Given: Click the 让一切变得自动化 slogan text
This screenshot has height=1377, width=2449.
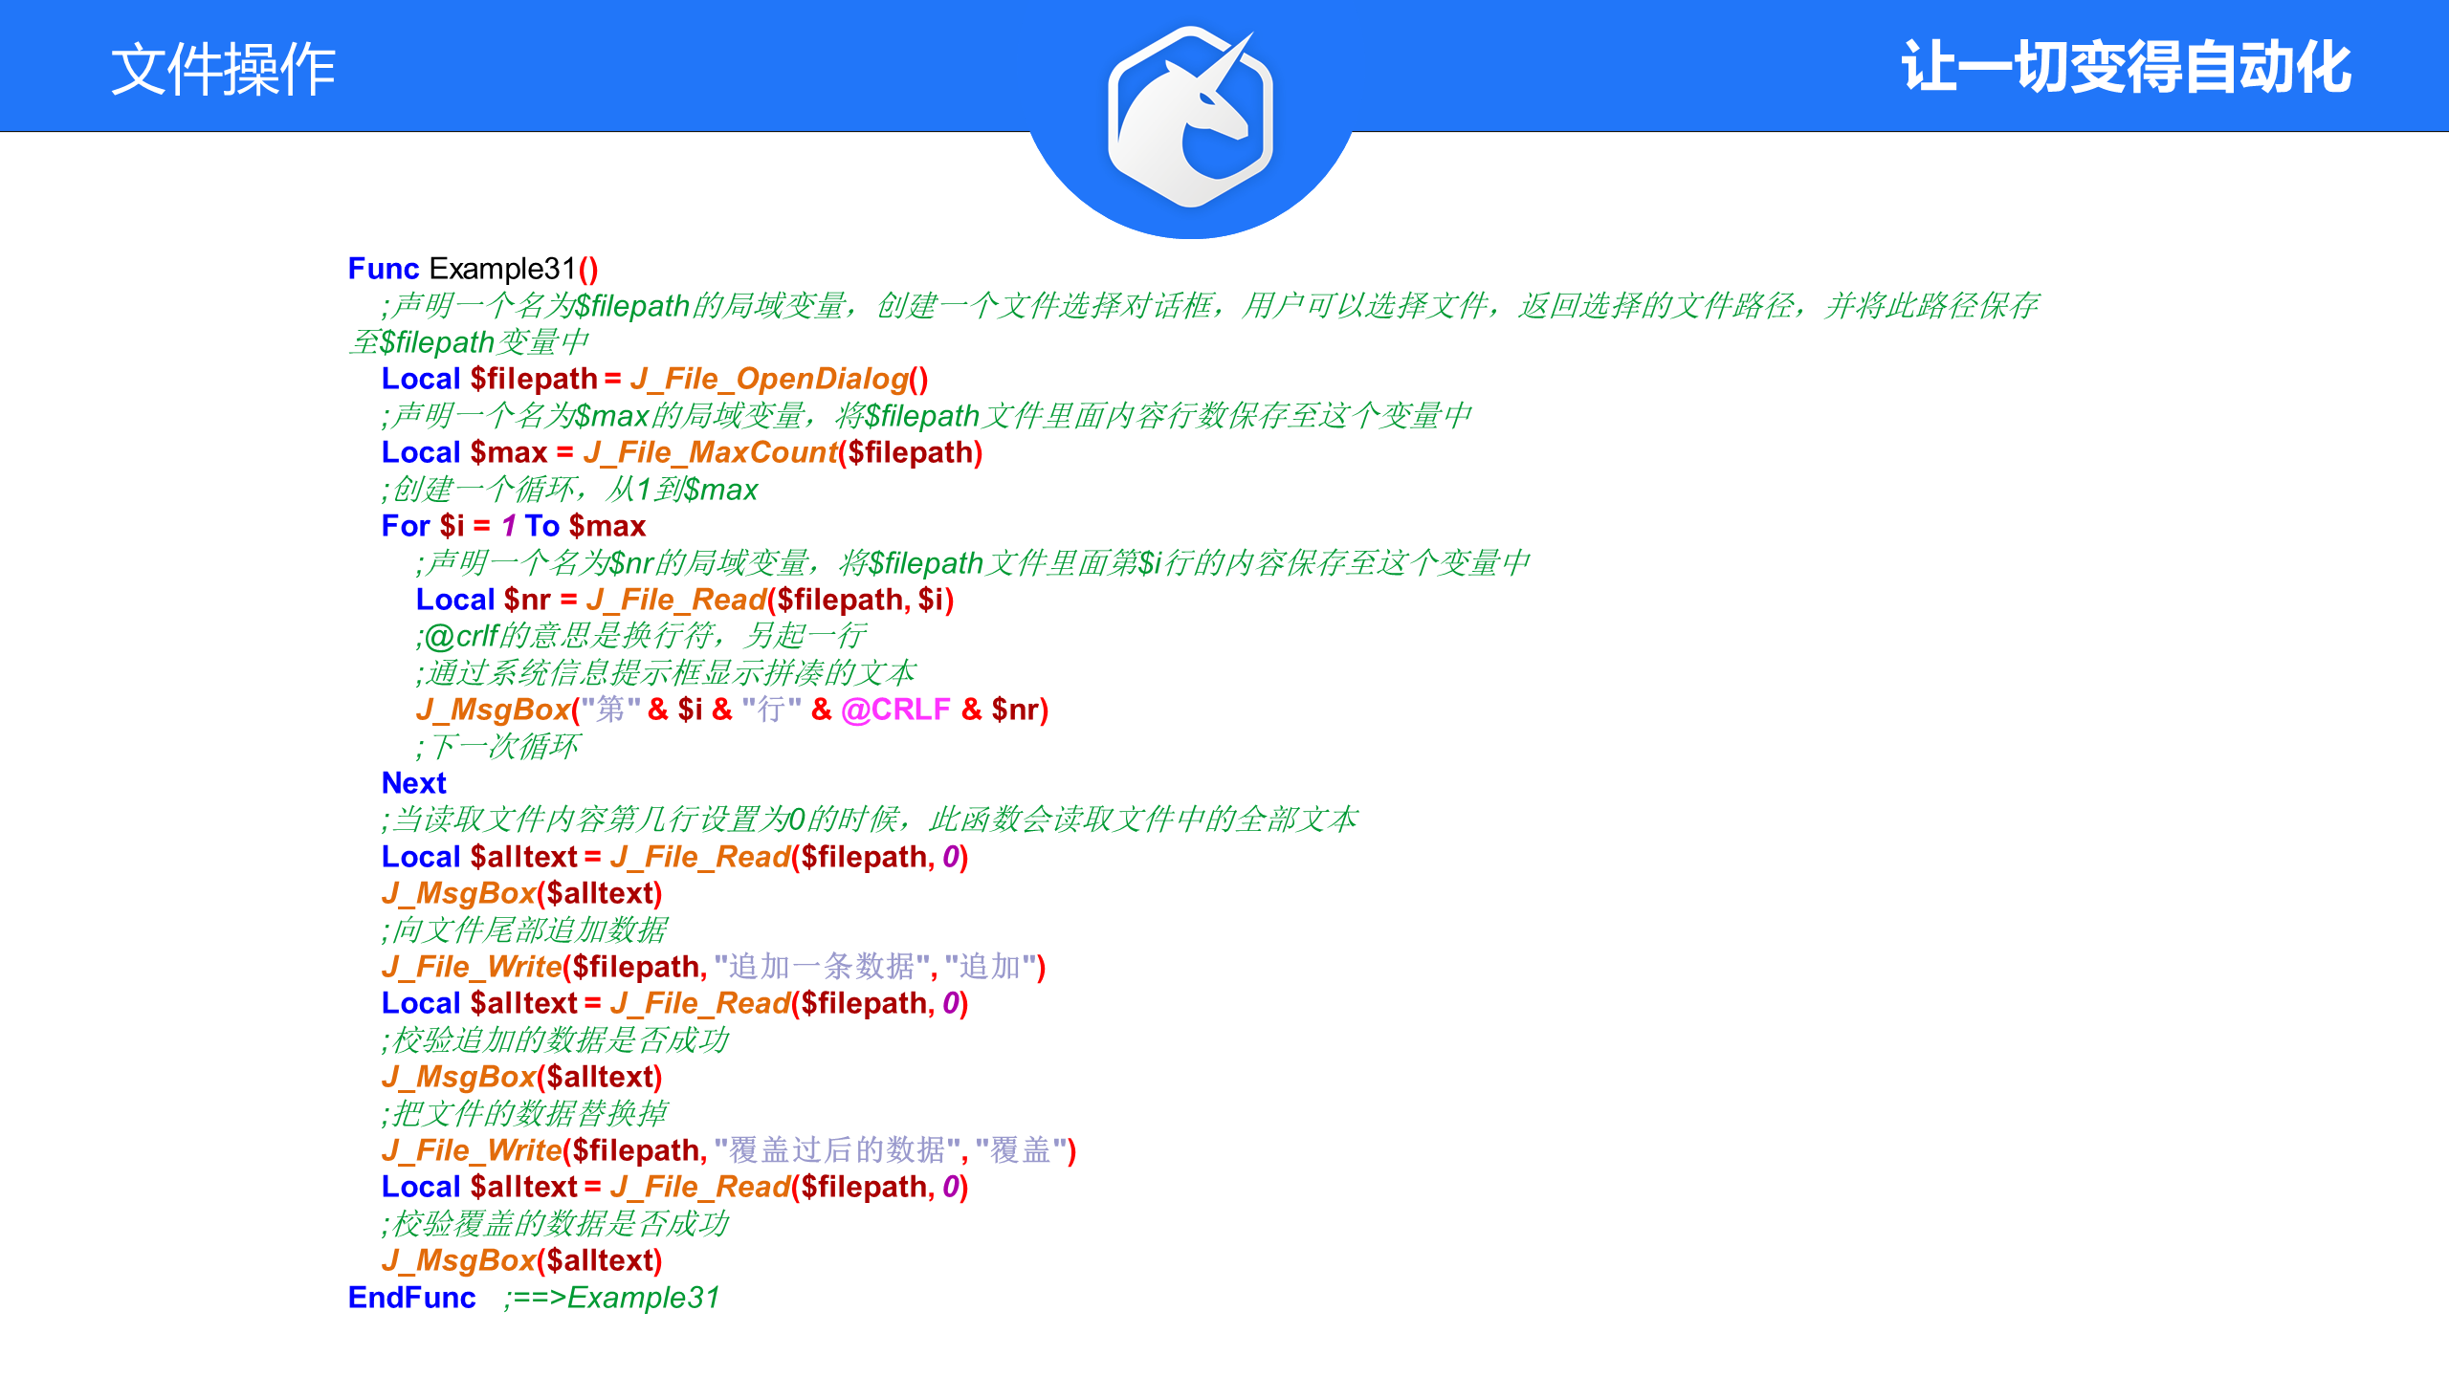Looking at the screenshot, I should click(x=2126, y=67).
